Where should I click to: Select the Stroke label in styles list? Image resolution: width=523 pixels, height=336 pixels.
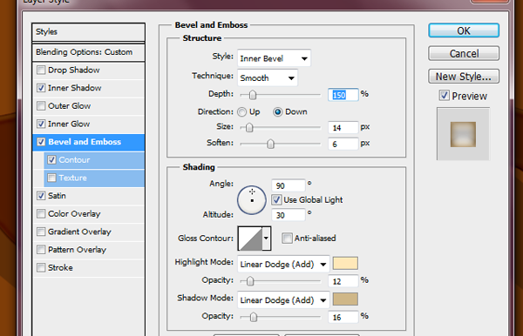coord(60,268)
